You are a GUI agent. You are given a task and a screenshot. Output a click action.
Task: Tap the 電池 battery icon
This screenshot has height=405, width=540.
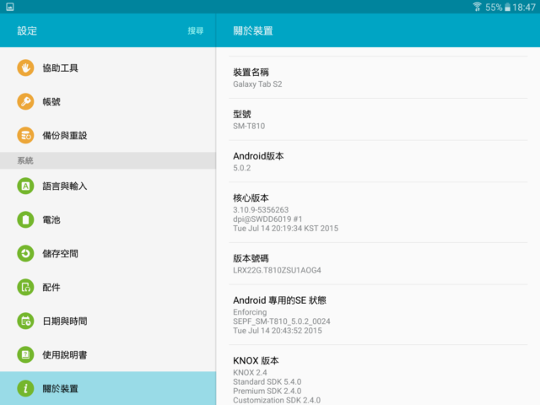pyautogui.click(x=25, y=219)
